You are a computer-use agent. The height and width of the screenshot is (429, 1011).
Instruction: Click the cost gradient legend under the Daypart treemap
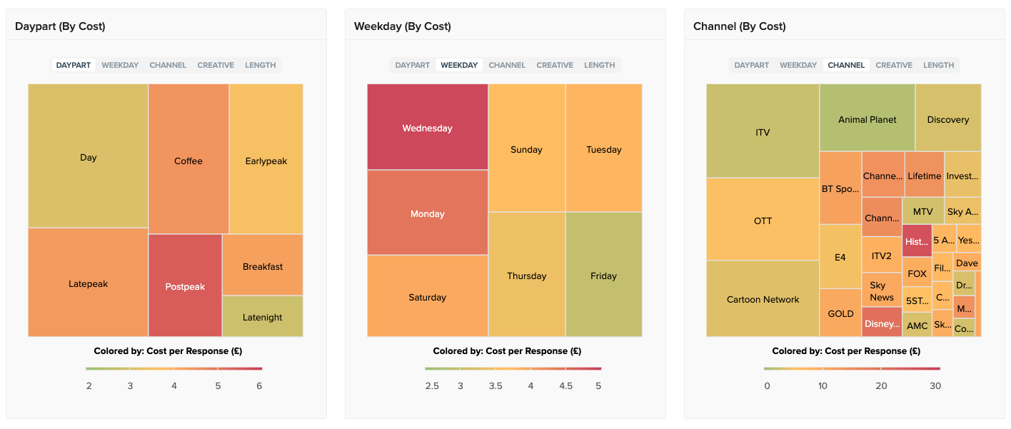point(173,369)
